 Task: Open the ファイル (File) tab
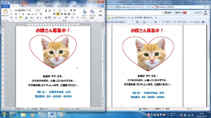pos(6,6)
